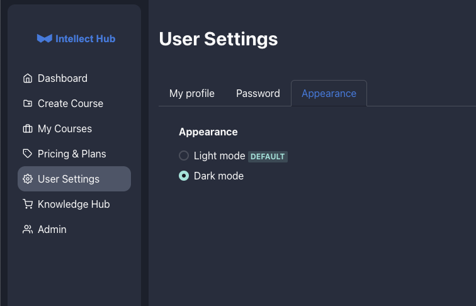Go to Dashboard in the sidebar
Viewport: 476px width, 306px height.
(x=62, y=78)
